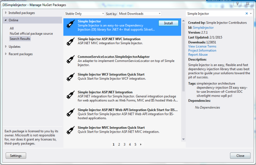Click the Downloads 123851 value

click(211, 42)
